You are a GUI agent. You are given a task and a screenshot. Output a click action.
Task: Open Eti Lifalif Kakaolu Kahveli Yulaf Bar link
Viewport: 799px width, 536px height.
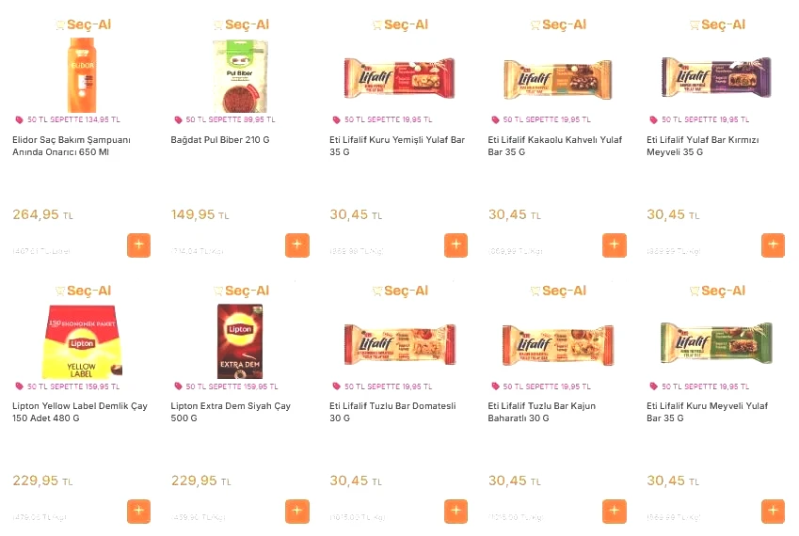pos(554,146)
